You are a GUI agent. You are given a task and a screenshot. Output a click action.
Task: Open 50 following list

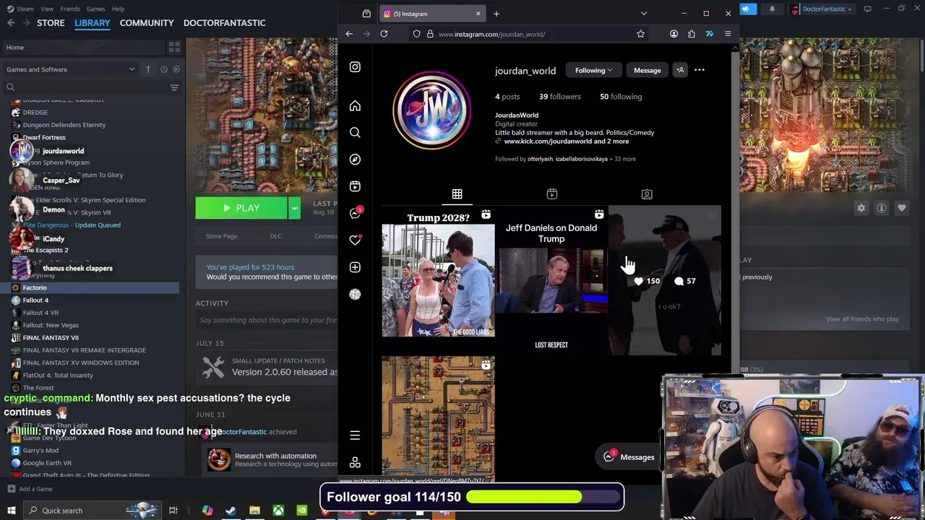(x=621, y=97)
